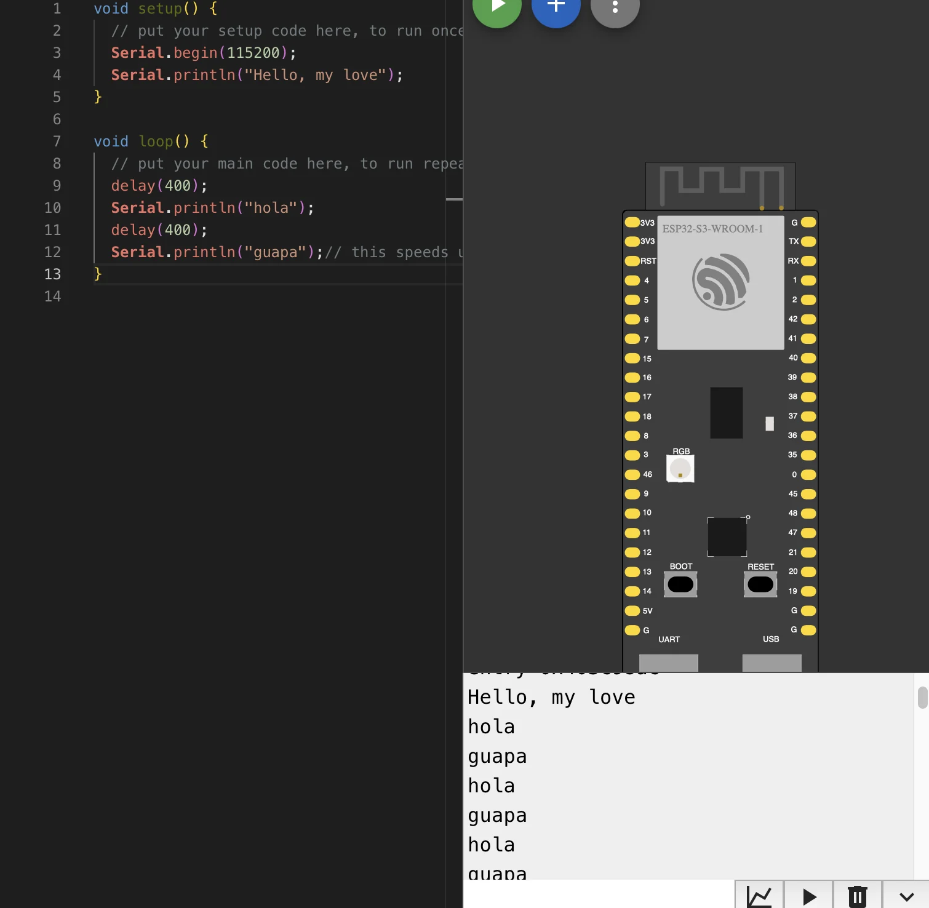Select GPIO pin 4 on the left side
This screenshot has width=929, height=908.
click(x=632, y=281)
